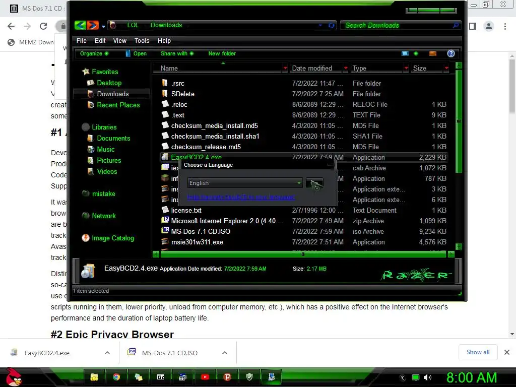Open the Name column filter dropdown
The height and width of the screenshot is (387, 516).
285,68
